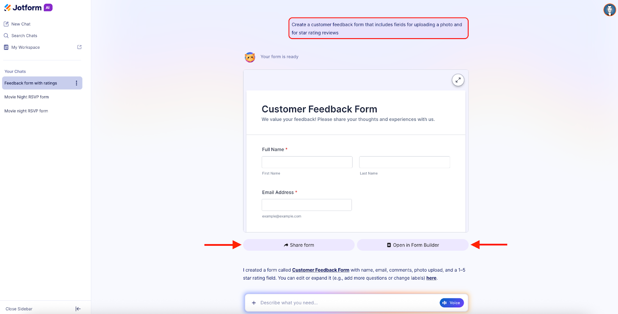Open Search Chats
618x314 pixels.
23,35
